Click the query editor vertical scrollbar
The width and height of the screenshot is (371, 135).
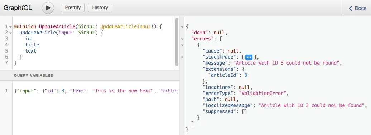click(177, 42)
